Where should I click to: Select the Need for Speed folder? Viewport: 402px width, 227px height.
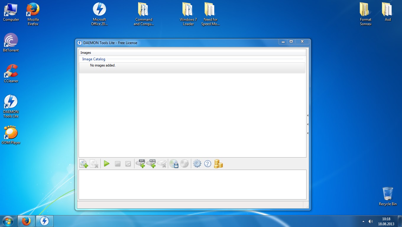210,14
